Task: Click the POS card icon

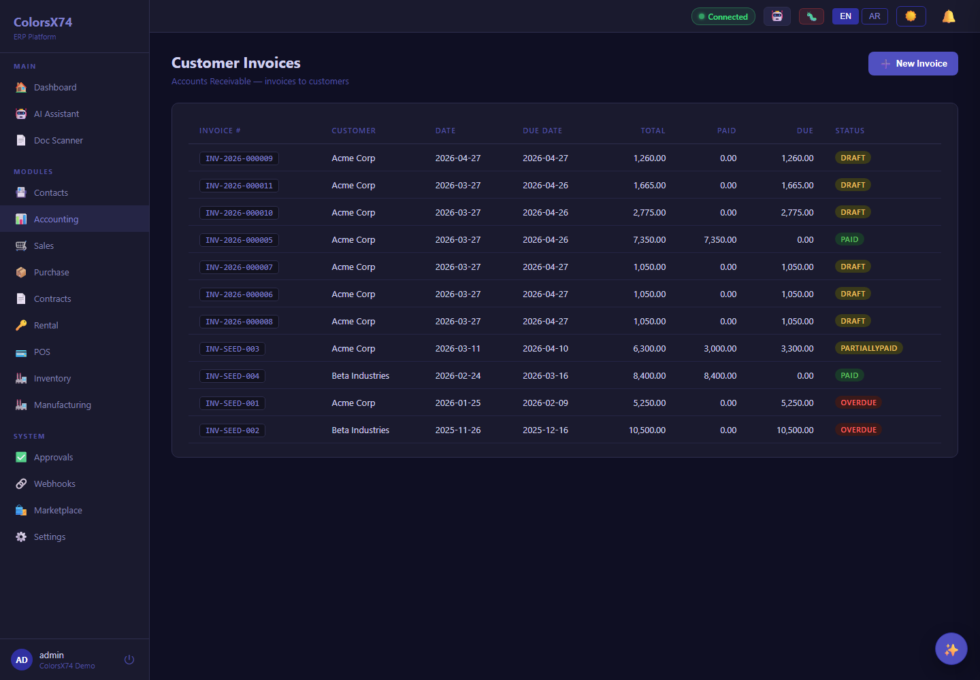Action: click(21, 352)
